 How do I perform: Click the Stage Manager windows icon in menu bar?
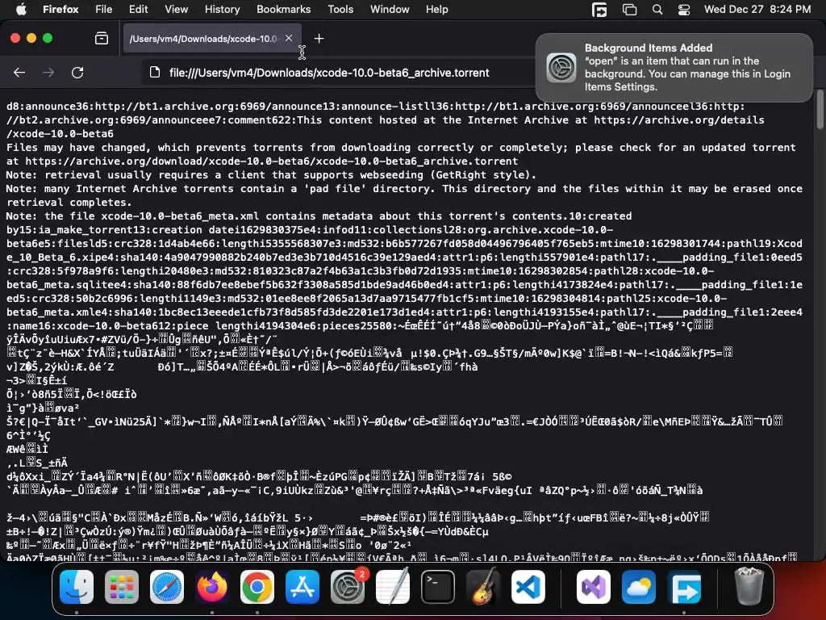coord(629,10)
